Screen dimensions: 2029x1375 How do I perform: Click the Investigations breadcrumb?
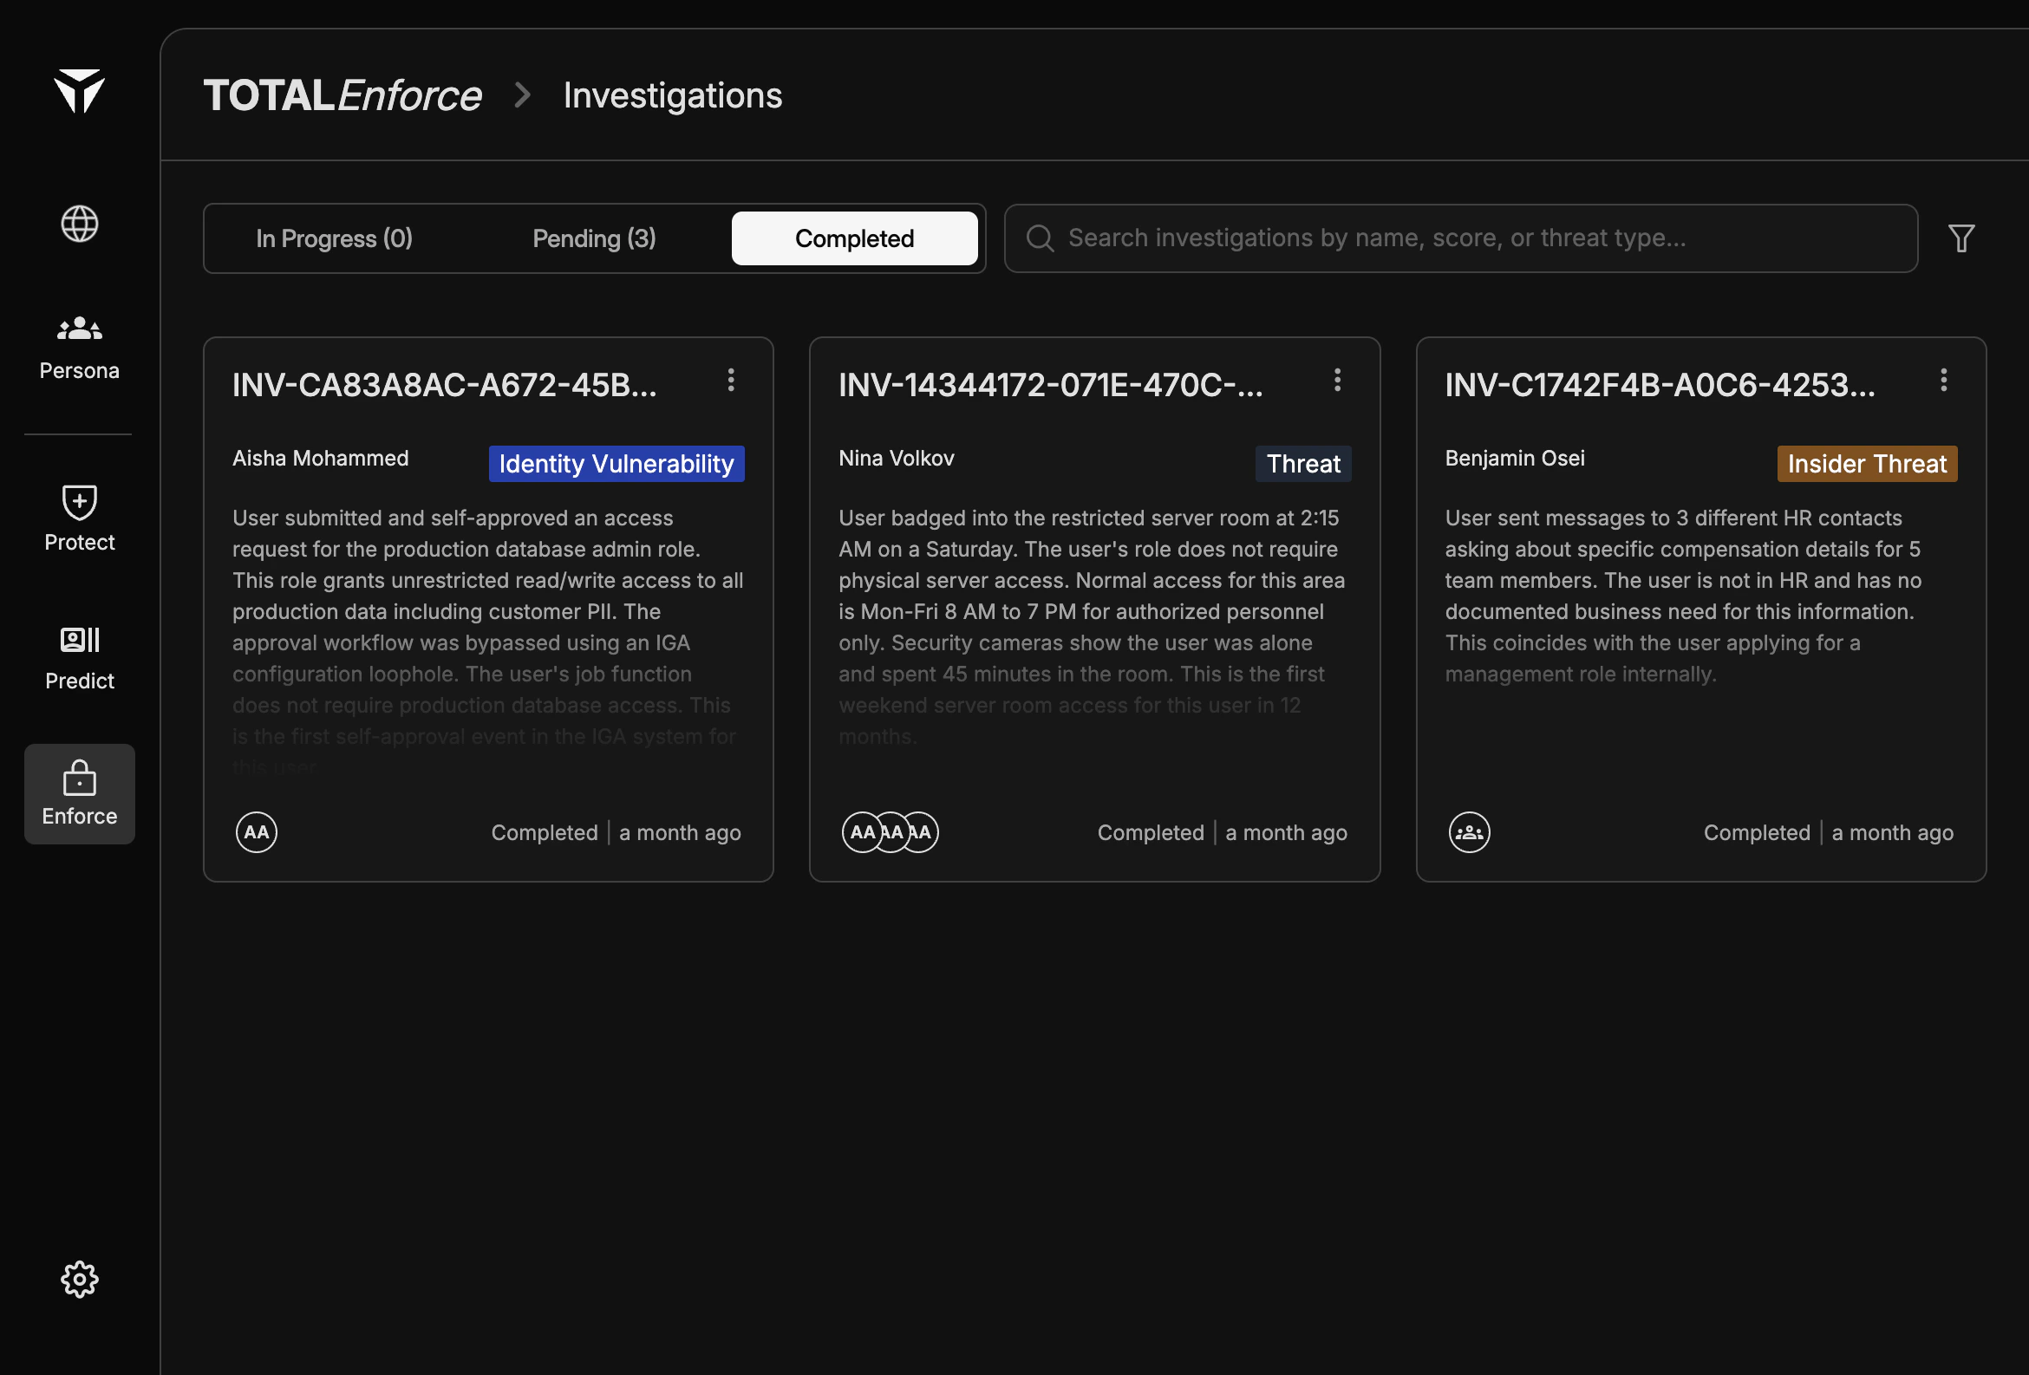672,95
